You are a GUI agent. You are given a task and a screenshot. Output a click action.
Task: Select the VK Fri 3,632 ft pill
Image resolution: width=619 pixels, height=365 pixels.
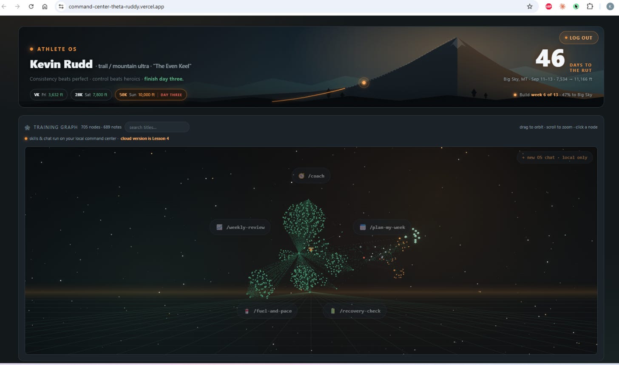[48, 95]
